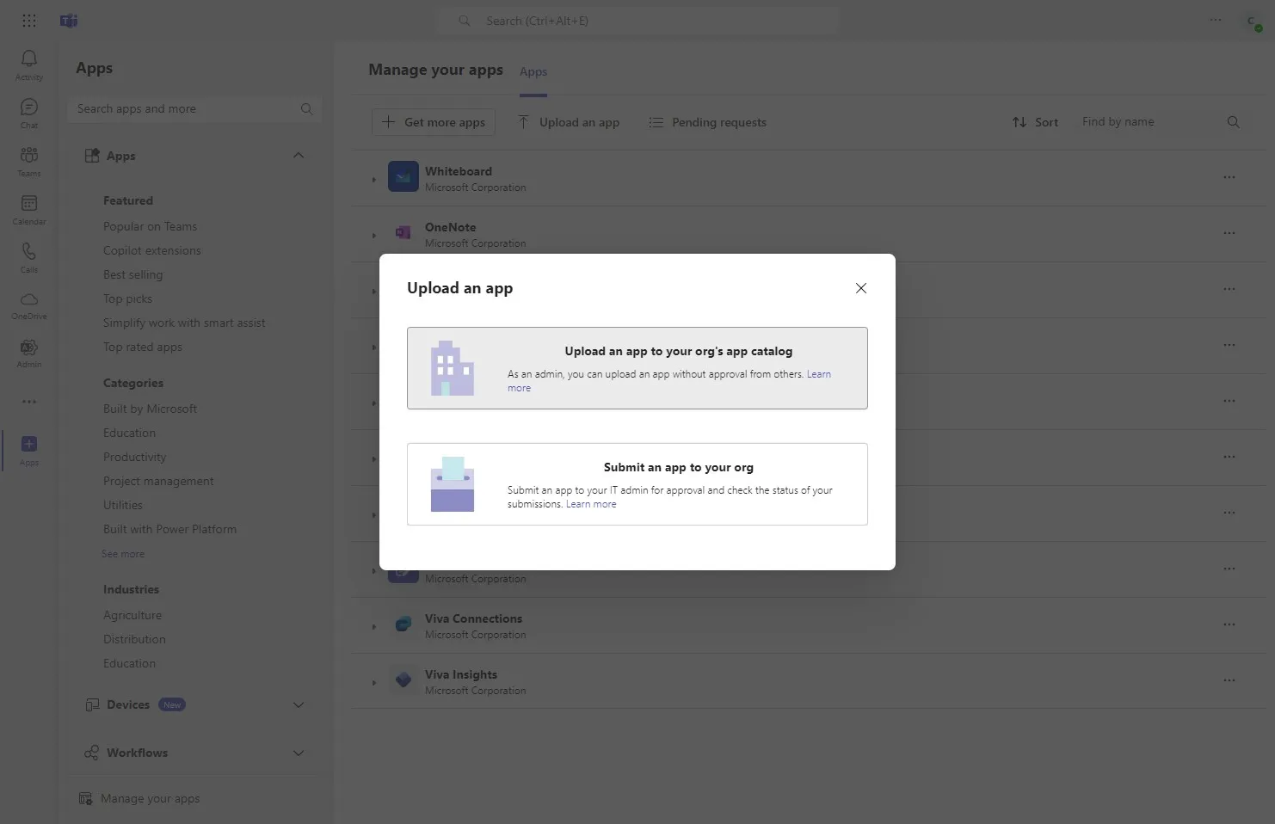Viewport: 1275px width, 824px height.
Task: Focus Search apps and more field
Action: pyautogui.click(x=194, y=109)
